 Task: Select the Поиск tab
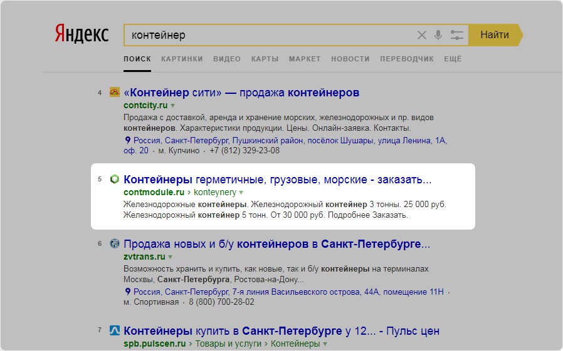pyautogui.click(x=137, y=59)
